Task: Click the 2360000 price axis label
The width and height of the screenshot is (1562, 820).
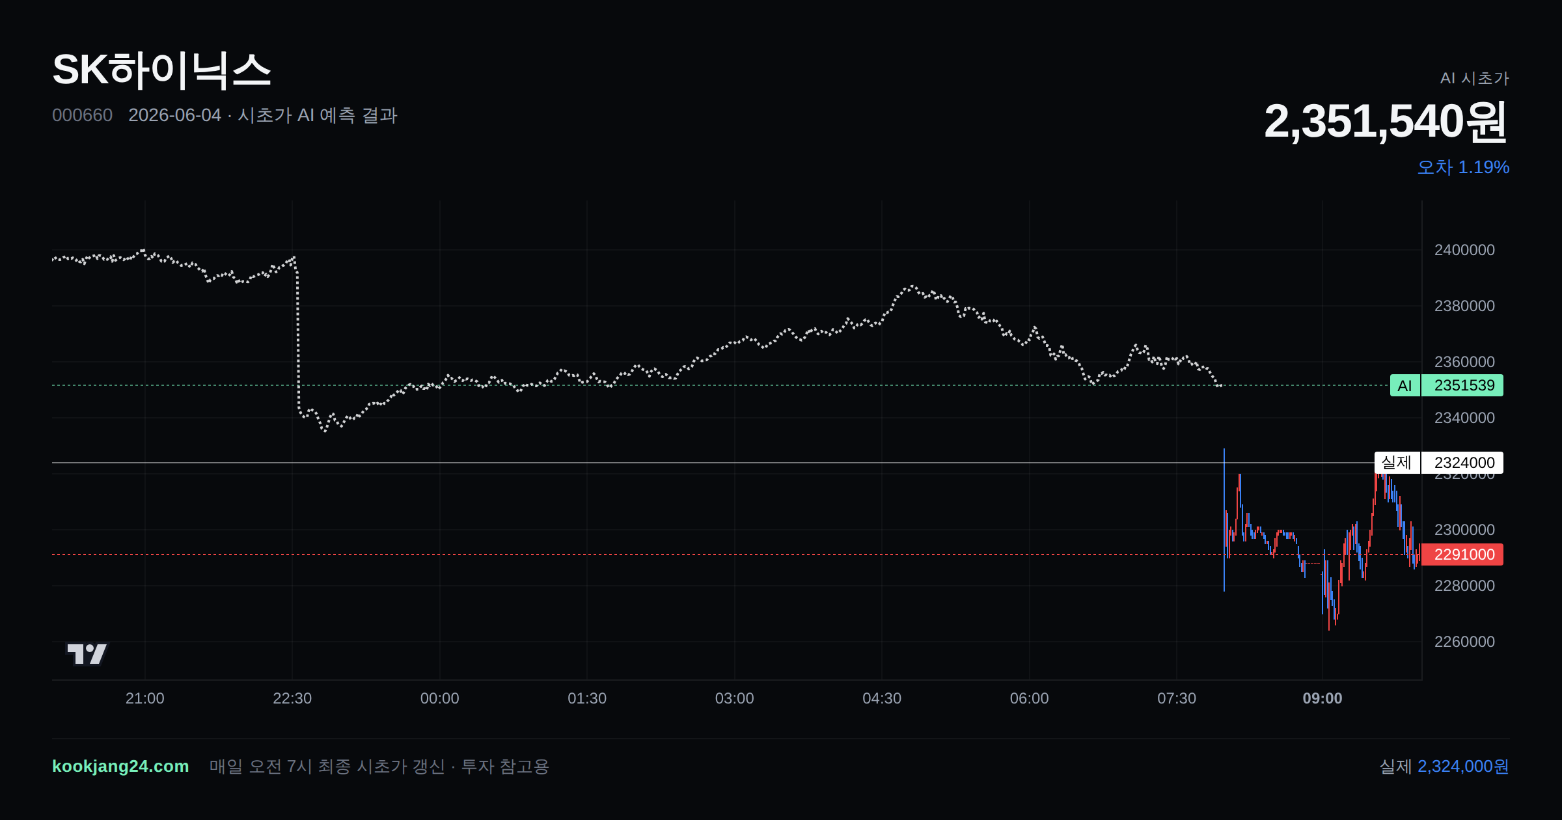Action: tap(1464, 362)
